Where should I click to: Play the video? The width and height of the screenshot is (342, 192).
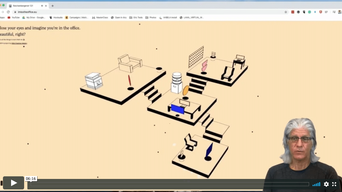pos(13,183)
